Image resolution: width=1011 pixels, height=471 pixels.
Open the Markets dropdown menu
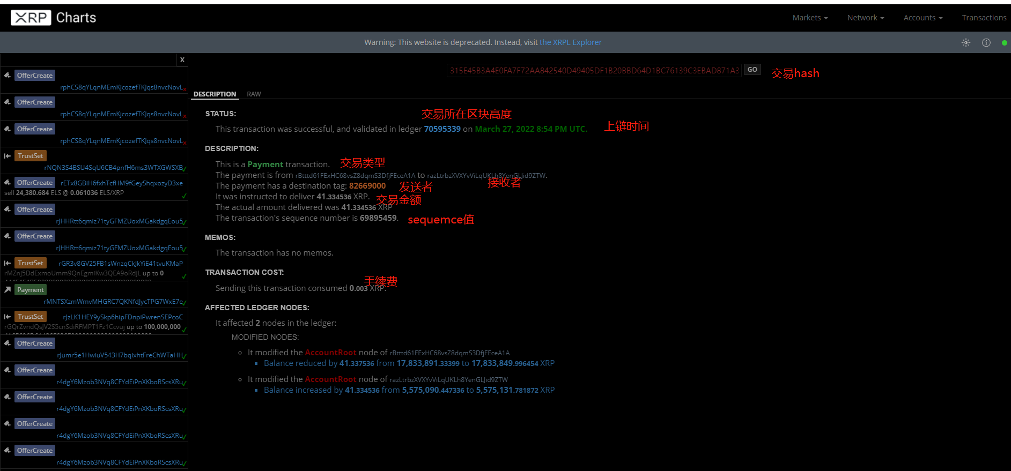[x=810, y=18]
